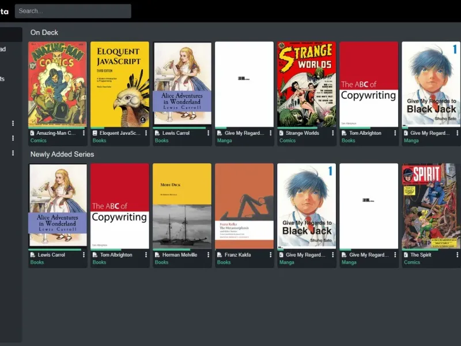Click the format icon beside The Spirit title
The height and width of the screenshot is (346, 461).
[406, 255]
